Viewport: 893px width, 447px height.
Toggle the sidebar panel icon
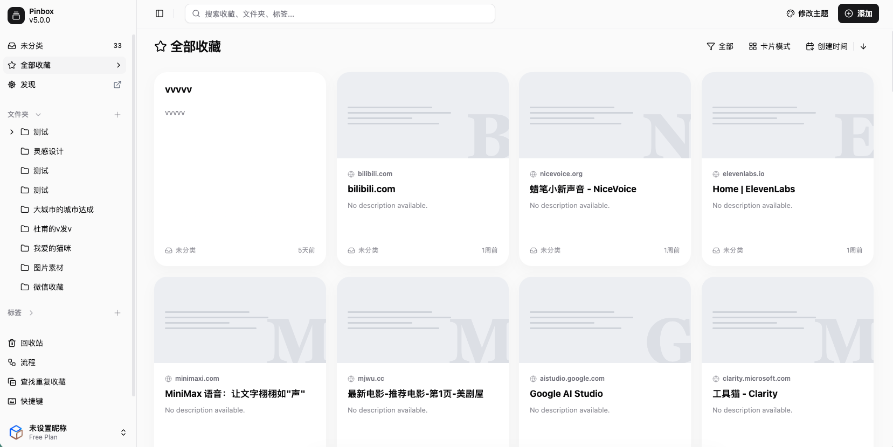tap(160, 13)
